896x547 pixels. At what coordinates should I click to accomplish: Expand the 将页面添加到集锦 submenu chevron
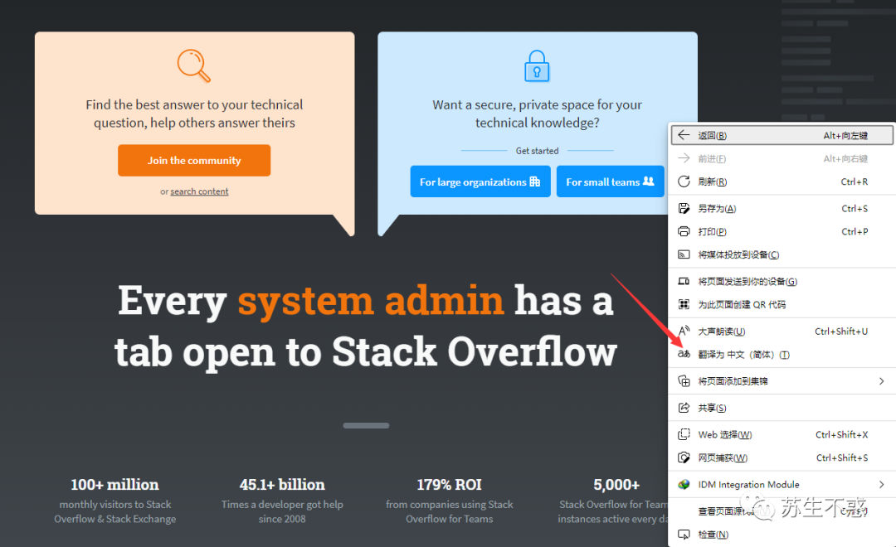coord(882,381)
